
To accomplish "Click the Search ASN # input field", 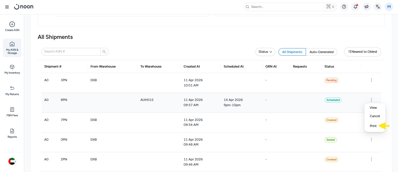I will (71, 52).
